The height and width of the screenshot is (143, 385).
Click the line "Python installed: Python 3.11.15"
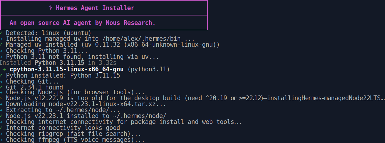63,76
